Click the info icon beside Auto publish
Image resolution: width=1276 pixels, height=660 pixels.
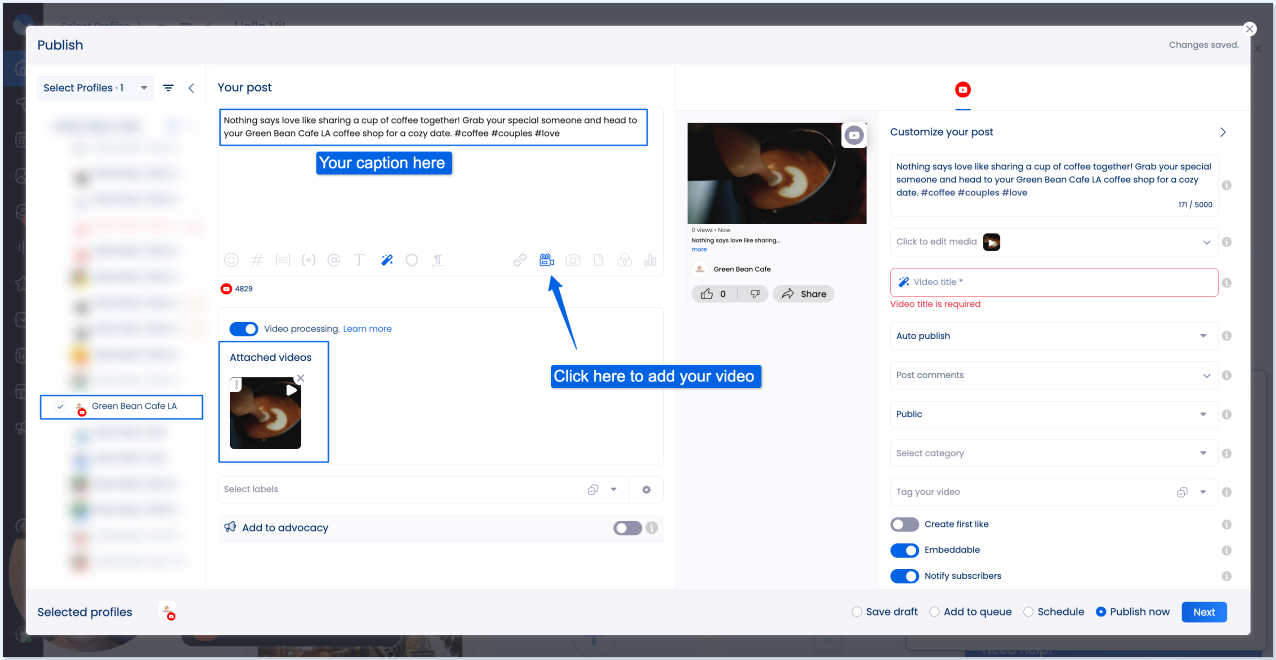[x=1227, y=336]
